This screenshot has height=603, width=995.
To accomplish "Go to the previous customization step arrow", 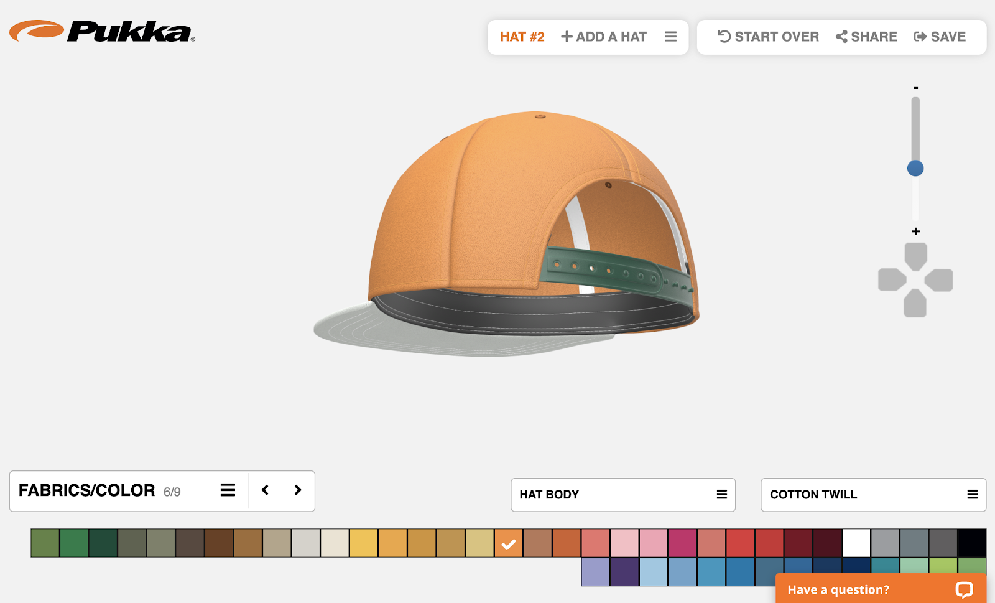I will click(266, 490).
